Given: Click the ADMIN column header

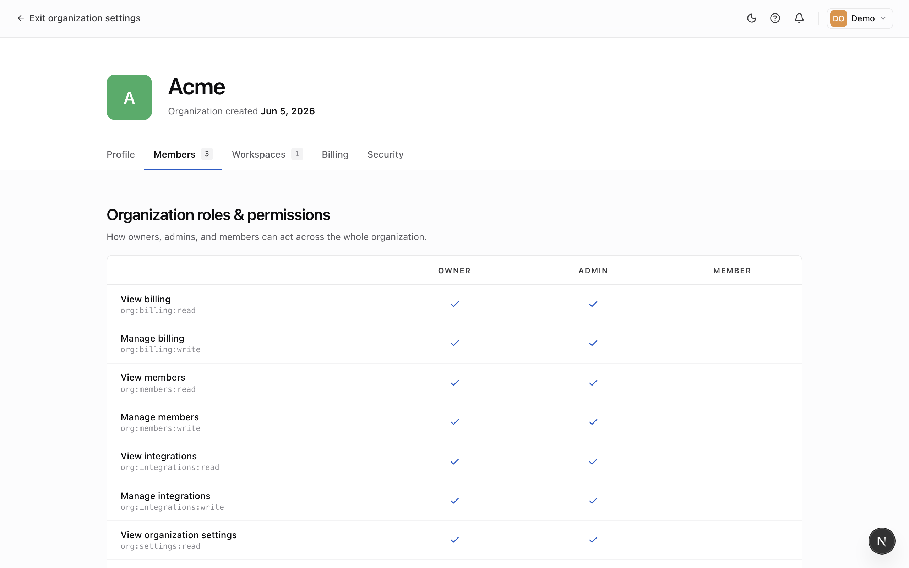Looking at the screenshot, I should click(593, 271).
